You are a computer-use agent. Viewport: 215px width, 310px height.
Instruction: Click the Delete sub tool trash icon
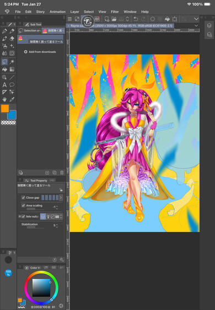coord(62,173)
